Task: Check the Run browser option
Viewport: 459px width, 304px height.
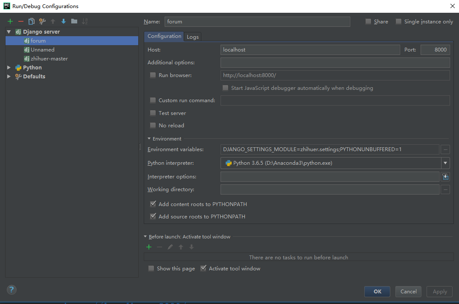Action: tap(153, 75)
